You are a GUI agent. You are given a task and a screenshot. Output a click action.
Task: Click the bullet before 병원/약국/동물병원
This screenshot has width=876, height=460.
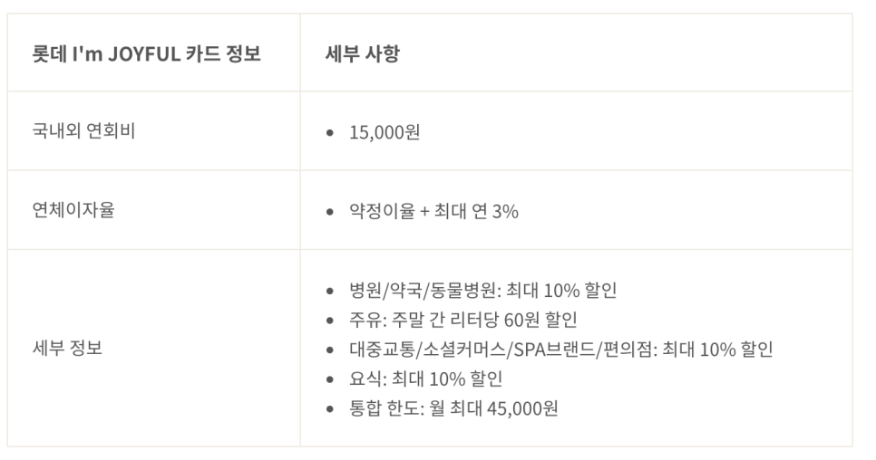(x=330, y=291)
